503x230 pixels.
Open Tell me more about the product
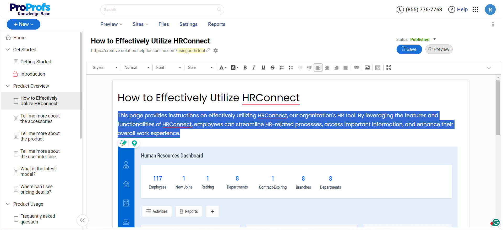point(40,136)
